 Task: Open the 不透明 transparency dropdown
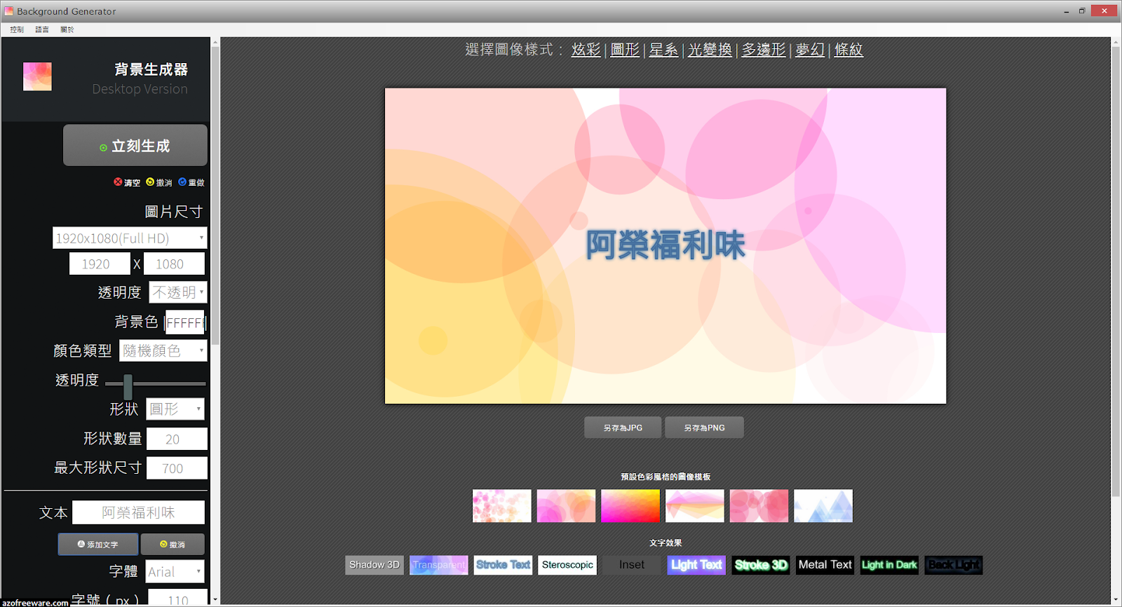click(x=178, y=292)
